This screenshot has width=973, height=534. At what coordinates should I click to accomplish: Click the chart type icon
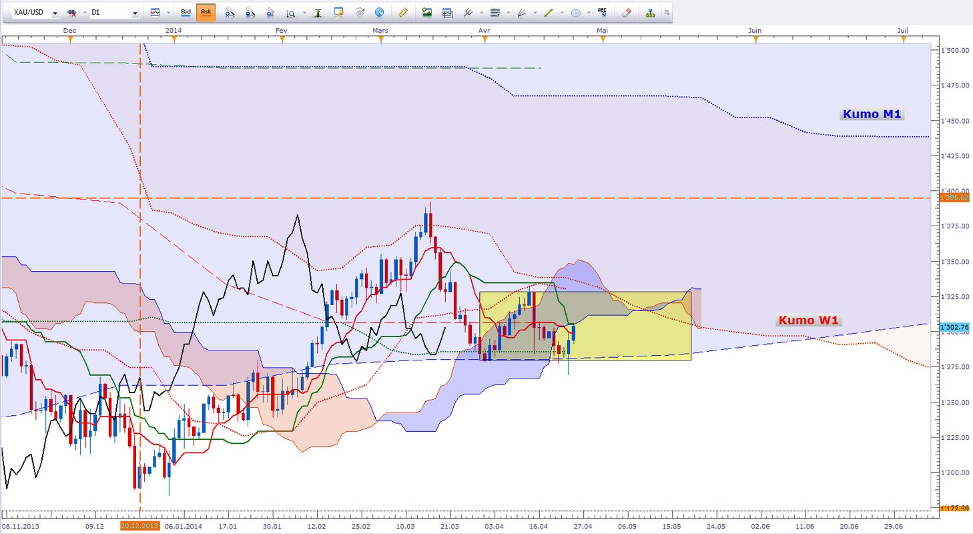155,13
